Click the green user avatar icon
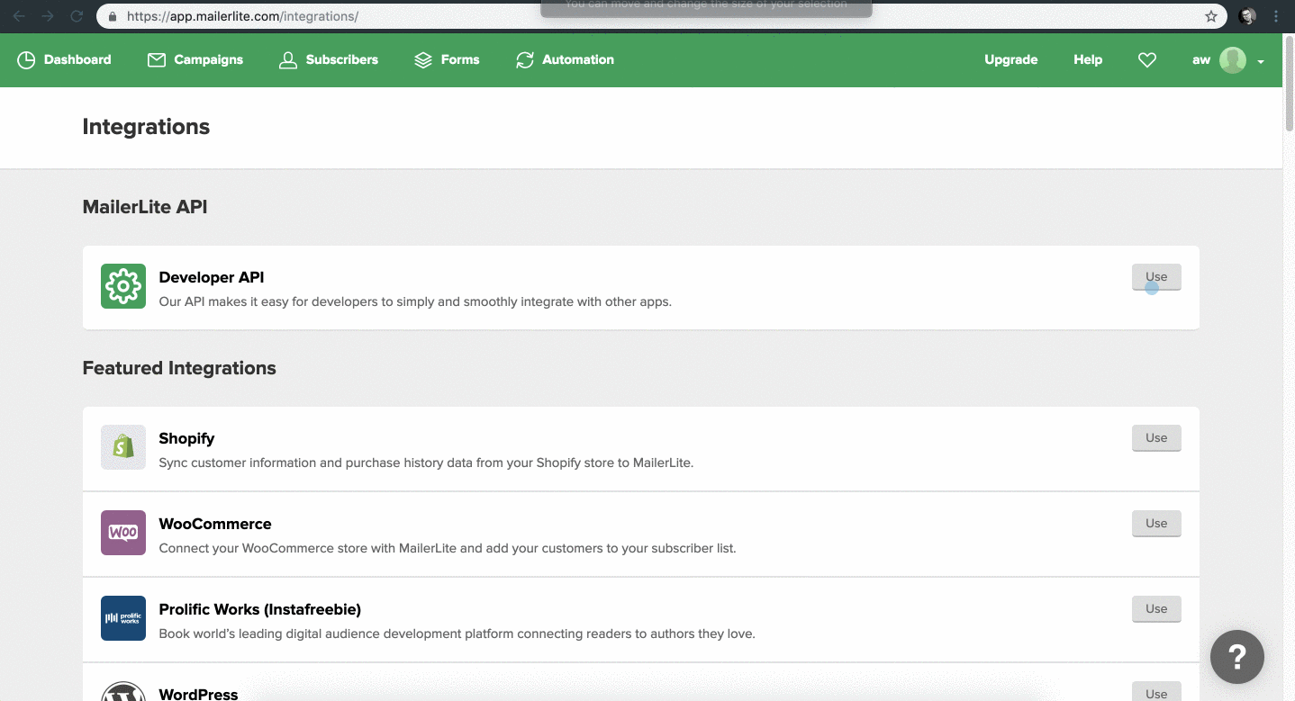 pyautogui.click(x=1232, y=60)
